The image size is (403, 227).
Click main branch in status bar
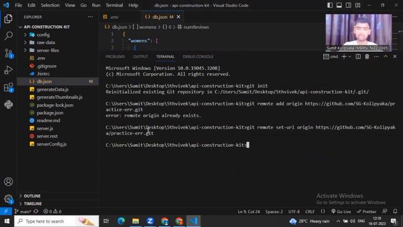pos(23,211)
